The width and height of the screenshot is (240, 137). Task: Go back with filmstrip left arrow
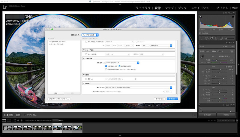(18, 120)
